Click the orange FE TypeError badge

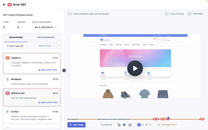8,58
